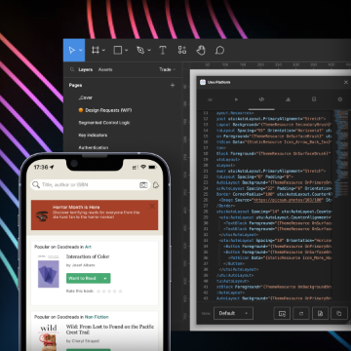351x351 pixels.
Task: Select the Hand tool
Action: tap(201, 50)
